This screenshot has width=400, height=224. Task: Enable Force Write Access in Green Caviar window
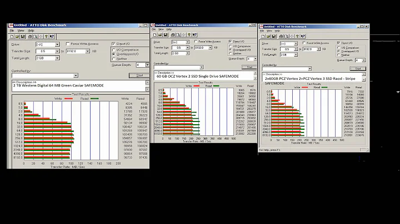click(68, 44)
